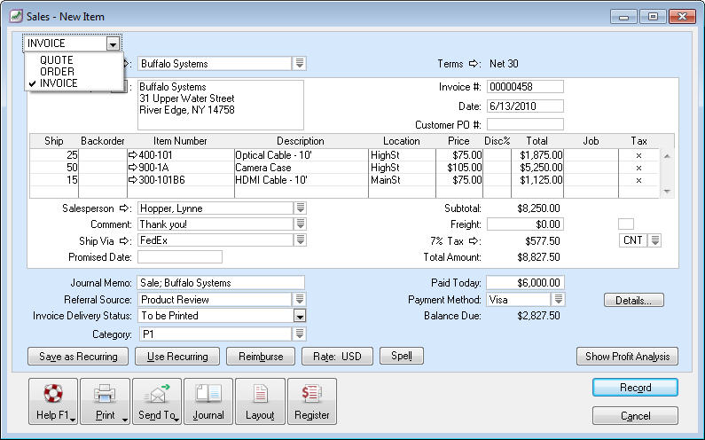Click the Date field 6/13/2010

pyautogui.click(x=525, y=106)
